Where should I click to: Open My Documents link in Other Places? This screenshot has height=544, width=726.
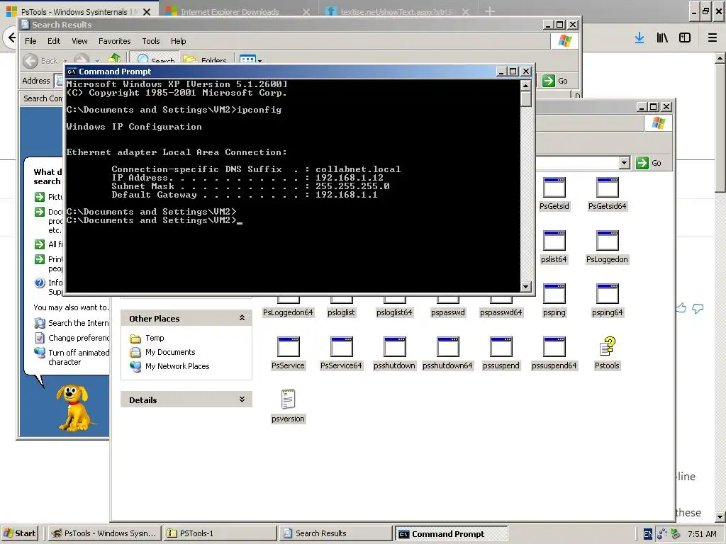pyautogui.click(x=170, y=352)
